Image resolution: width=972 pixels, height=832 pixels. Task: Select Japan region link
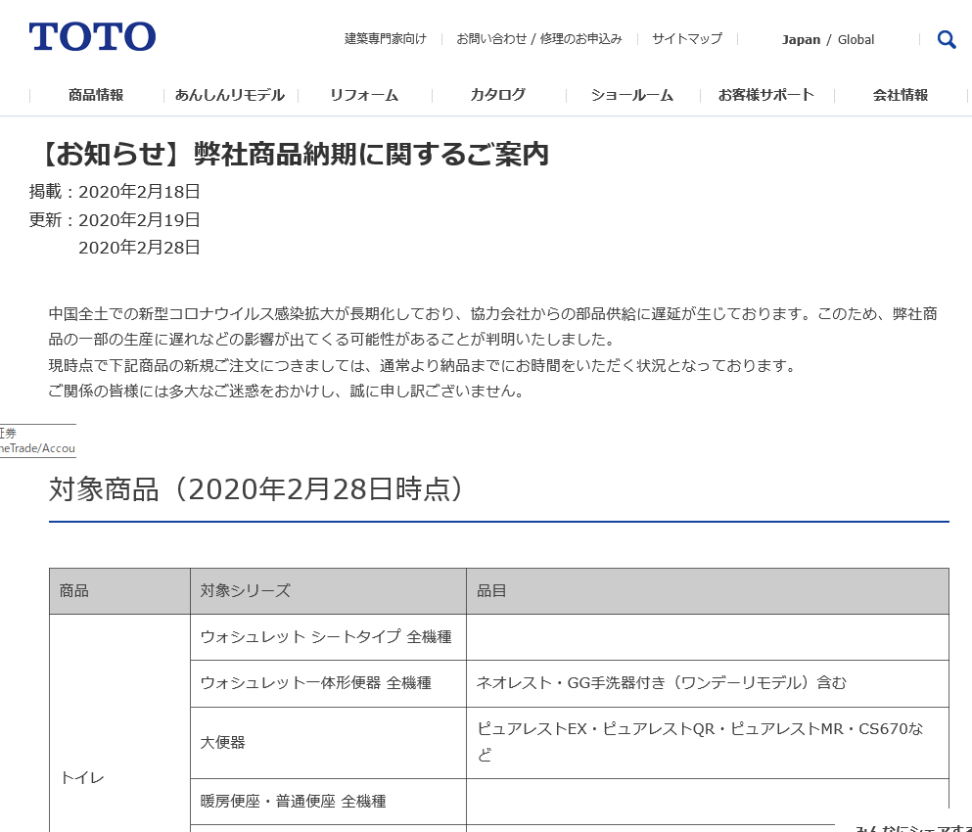[801, 40]
